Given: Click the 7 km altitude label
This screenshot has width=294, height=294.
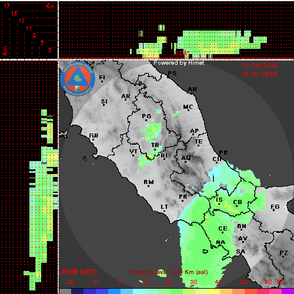Looking at the screenshot, I should [x=42, y=43].
